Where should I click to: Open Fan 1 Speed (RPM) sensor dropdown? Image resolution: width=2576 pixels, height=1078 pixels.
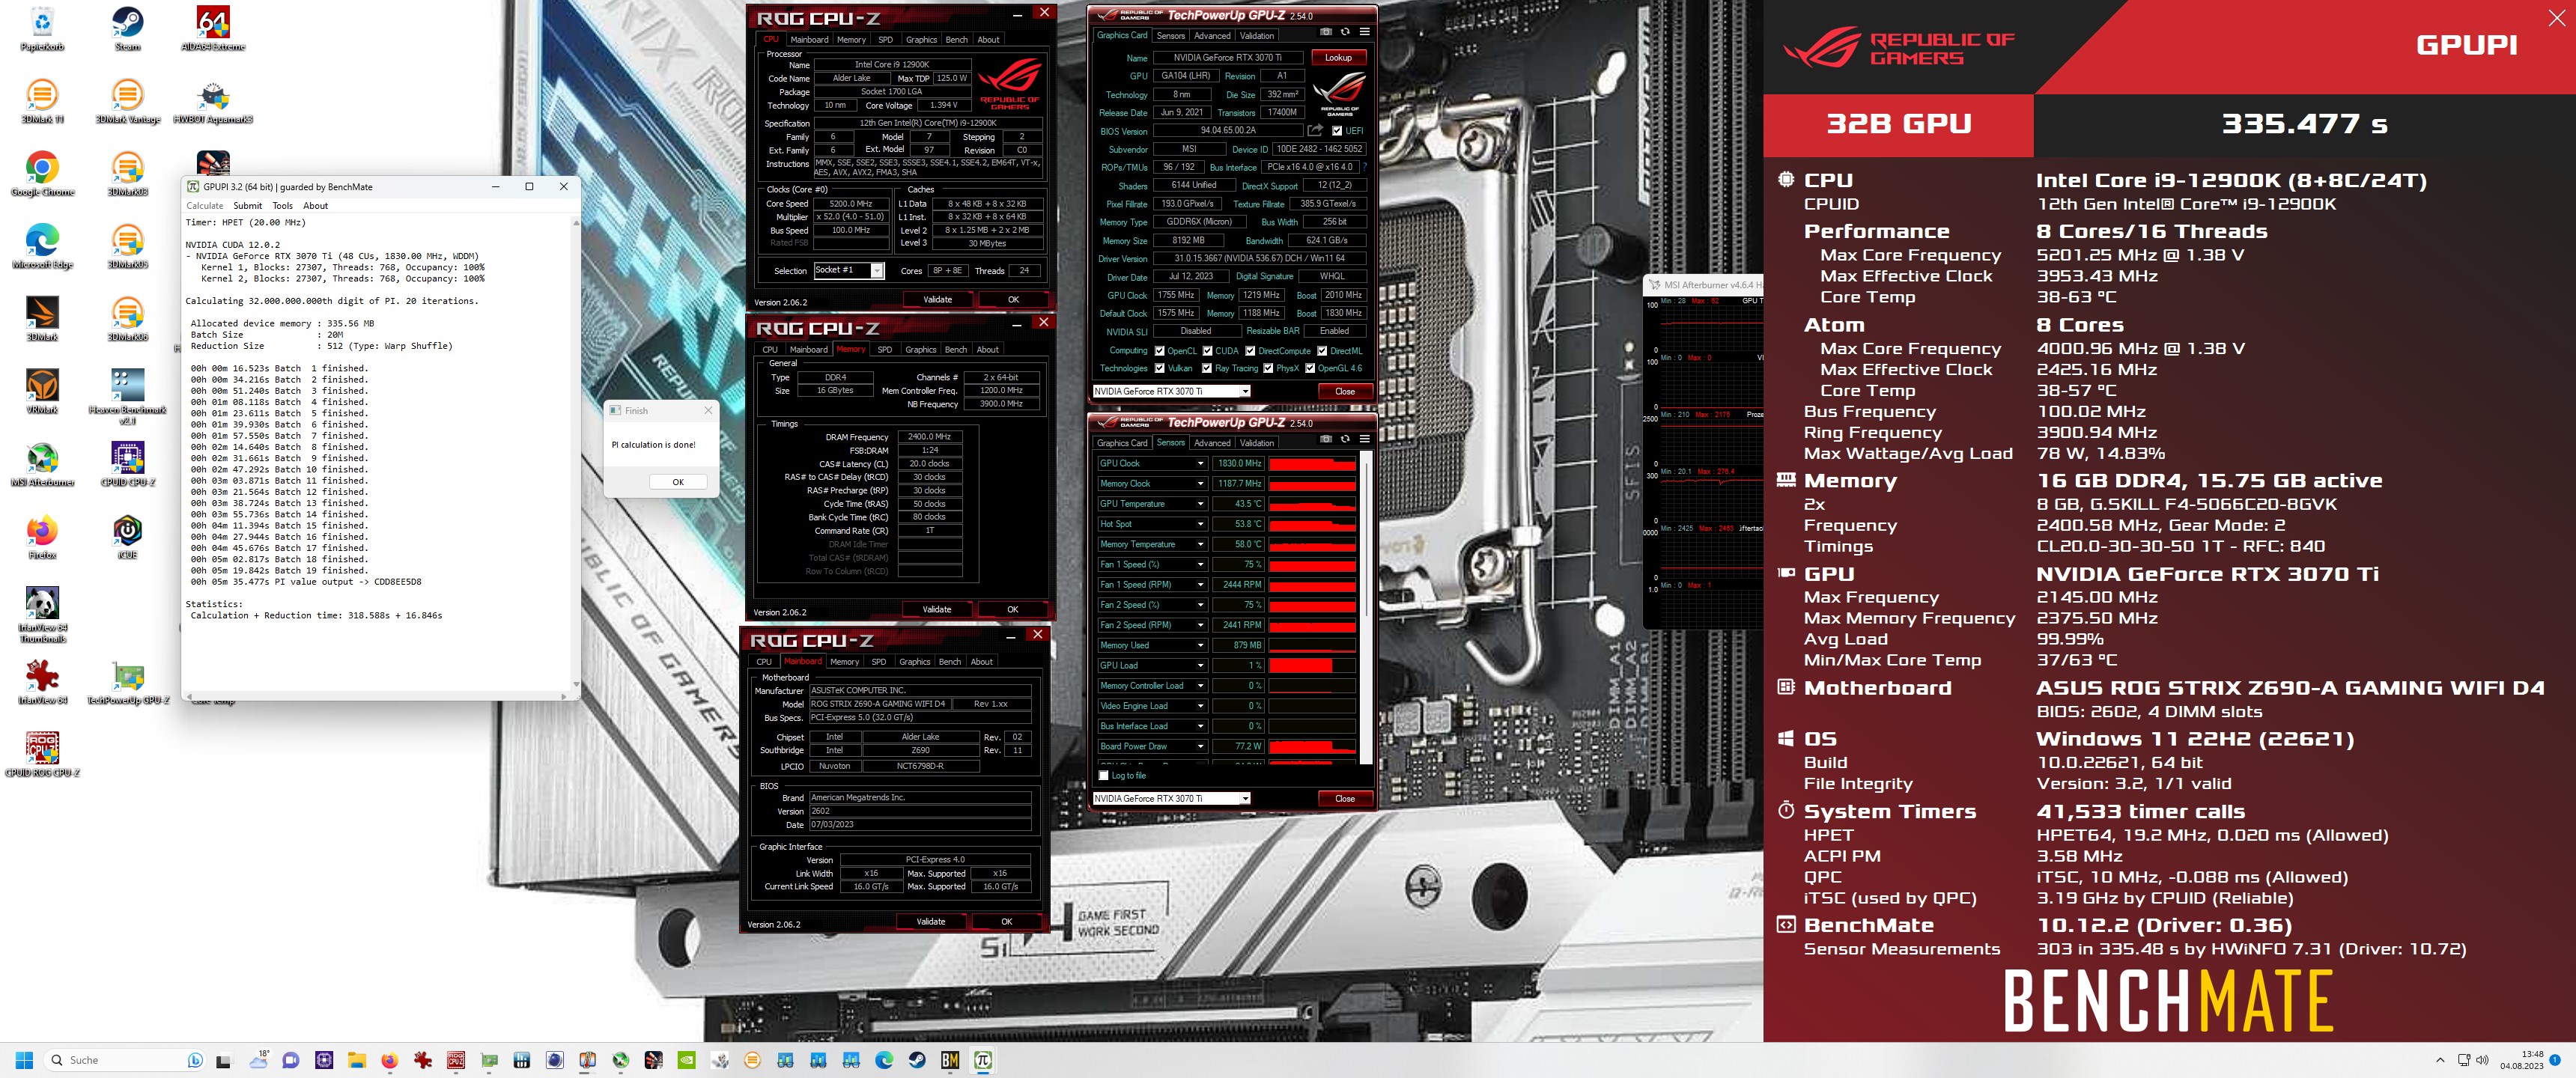click(1200, 585)
